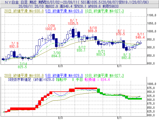Click lower chart 825.0 axis label
The height and width of the screenshot is (121, 159).
point(151,112)
